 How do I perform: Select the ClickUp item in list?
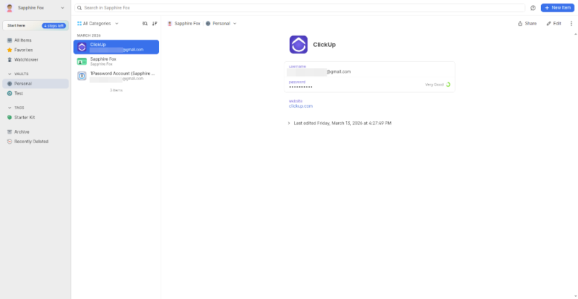tap(116, 47)
